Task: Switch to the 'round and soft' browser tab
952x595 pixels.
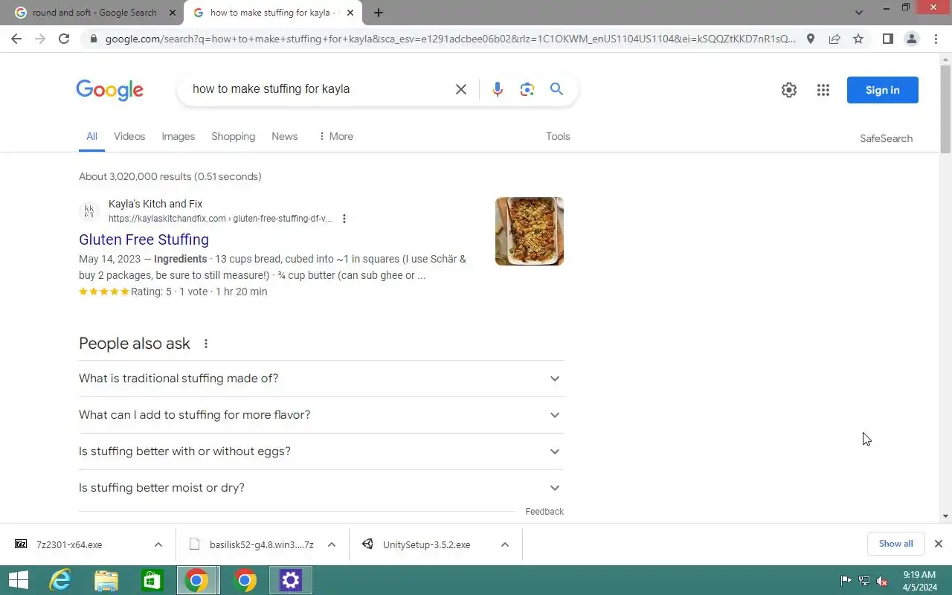Action: tap(94, 13)
